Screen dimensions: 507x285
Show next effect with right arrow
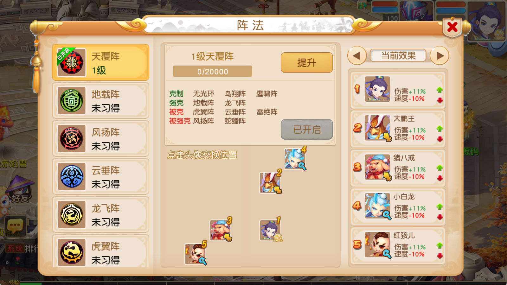coord(440,56)
